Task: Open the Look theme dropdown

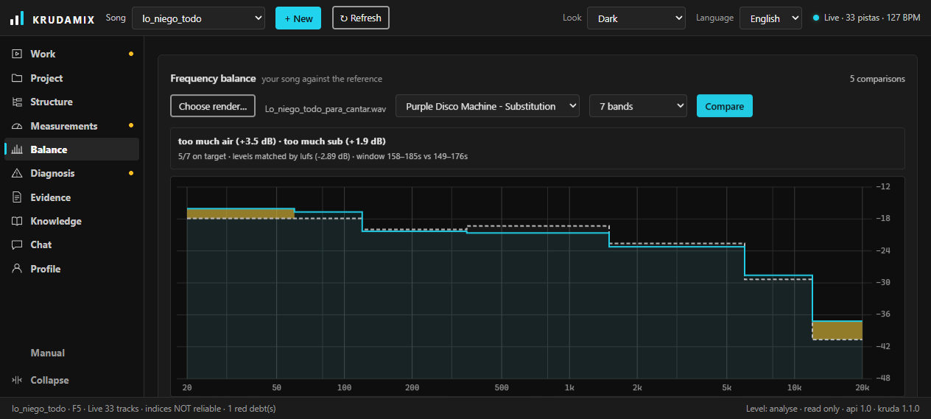Action: pos(636,18)
